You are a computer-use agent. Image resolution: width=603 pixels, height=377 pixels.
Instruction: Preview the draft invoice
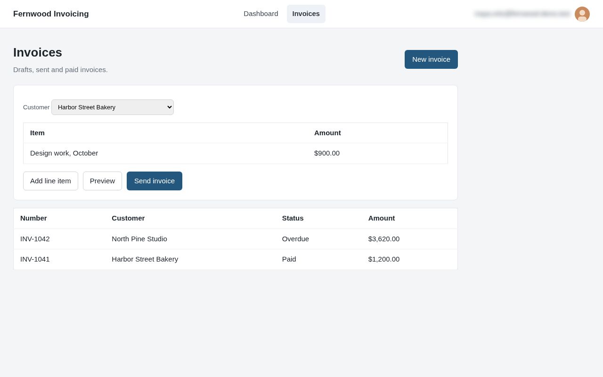(102, 181)
